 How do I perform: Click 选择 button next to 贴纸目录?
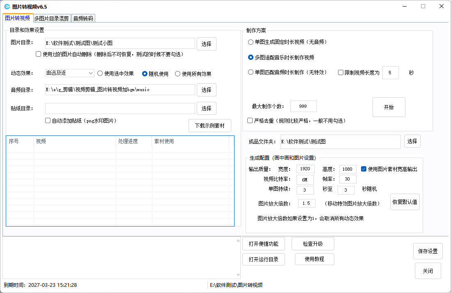207,108
